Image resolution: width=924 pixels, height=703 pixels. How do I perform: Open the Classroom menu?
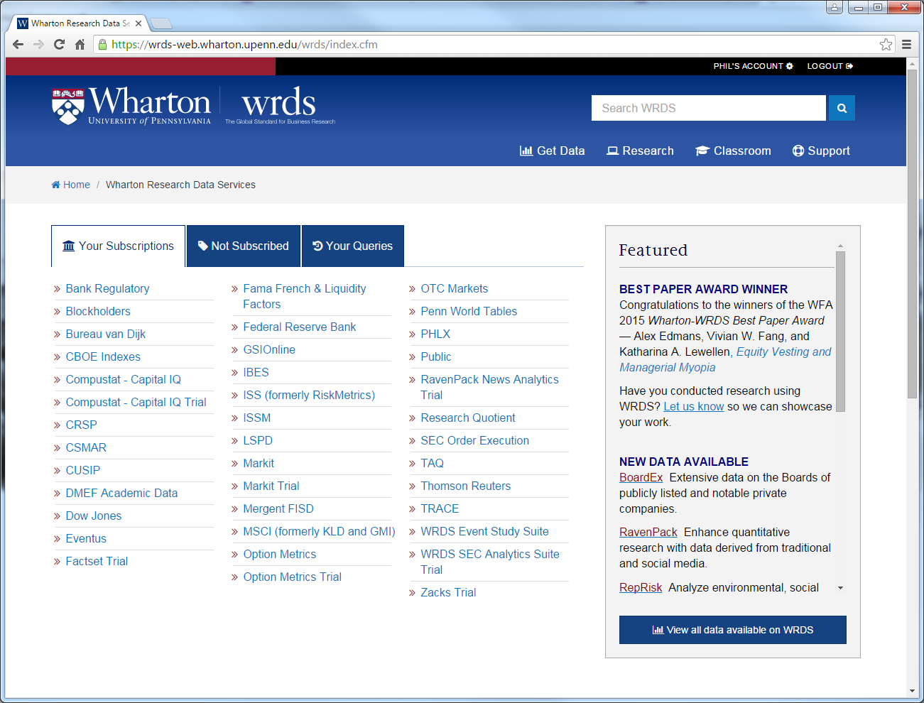coord(733,151)
